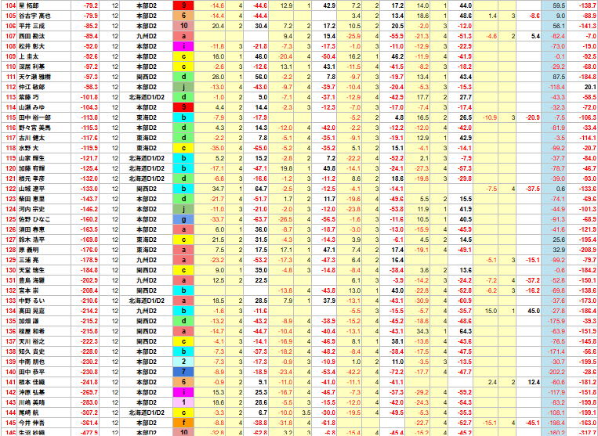Screen dimensions: 598x436
Task: Select 九州D2 region cell in row 107
Action: point(147,36)
